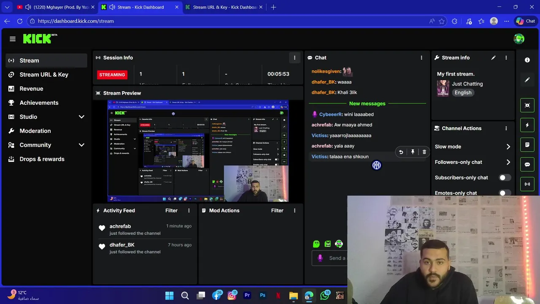Click the Inter crest emote in chat
Image resolution: width=540 pixels, height=304 pixels.
[376, 166]
